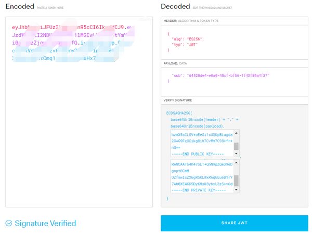312x237 pixels.
Task: Click the public key line starting hzmX5sCLGV
Action: click(x=202, y=135)
